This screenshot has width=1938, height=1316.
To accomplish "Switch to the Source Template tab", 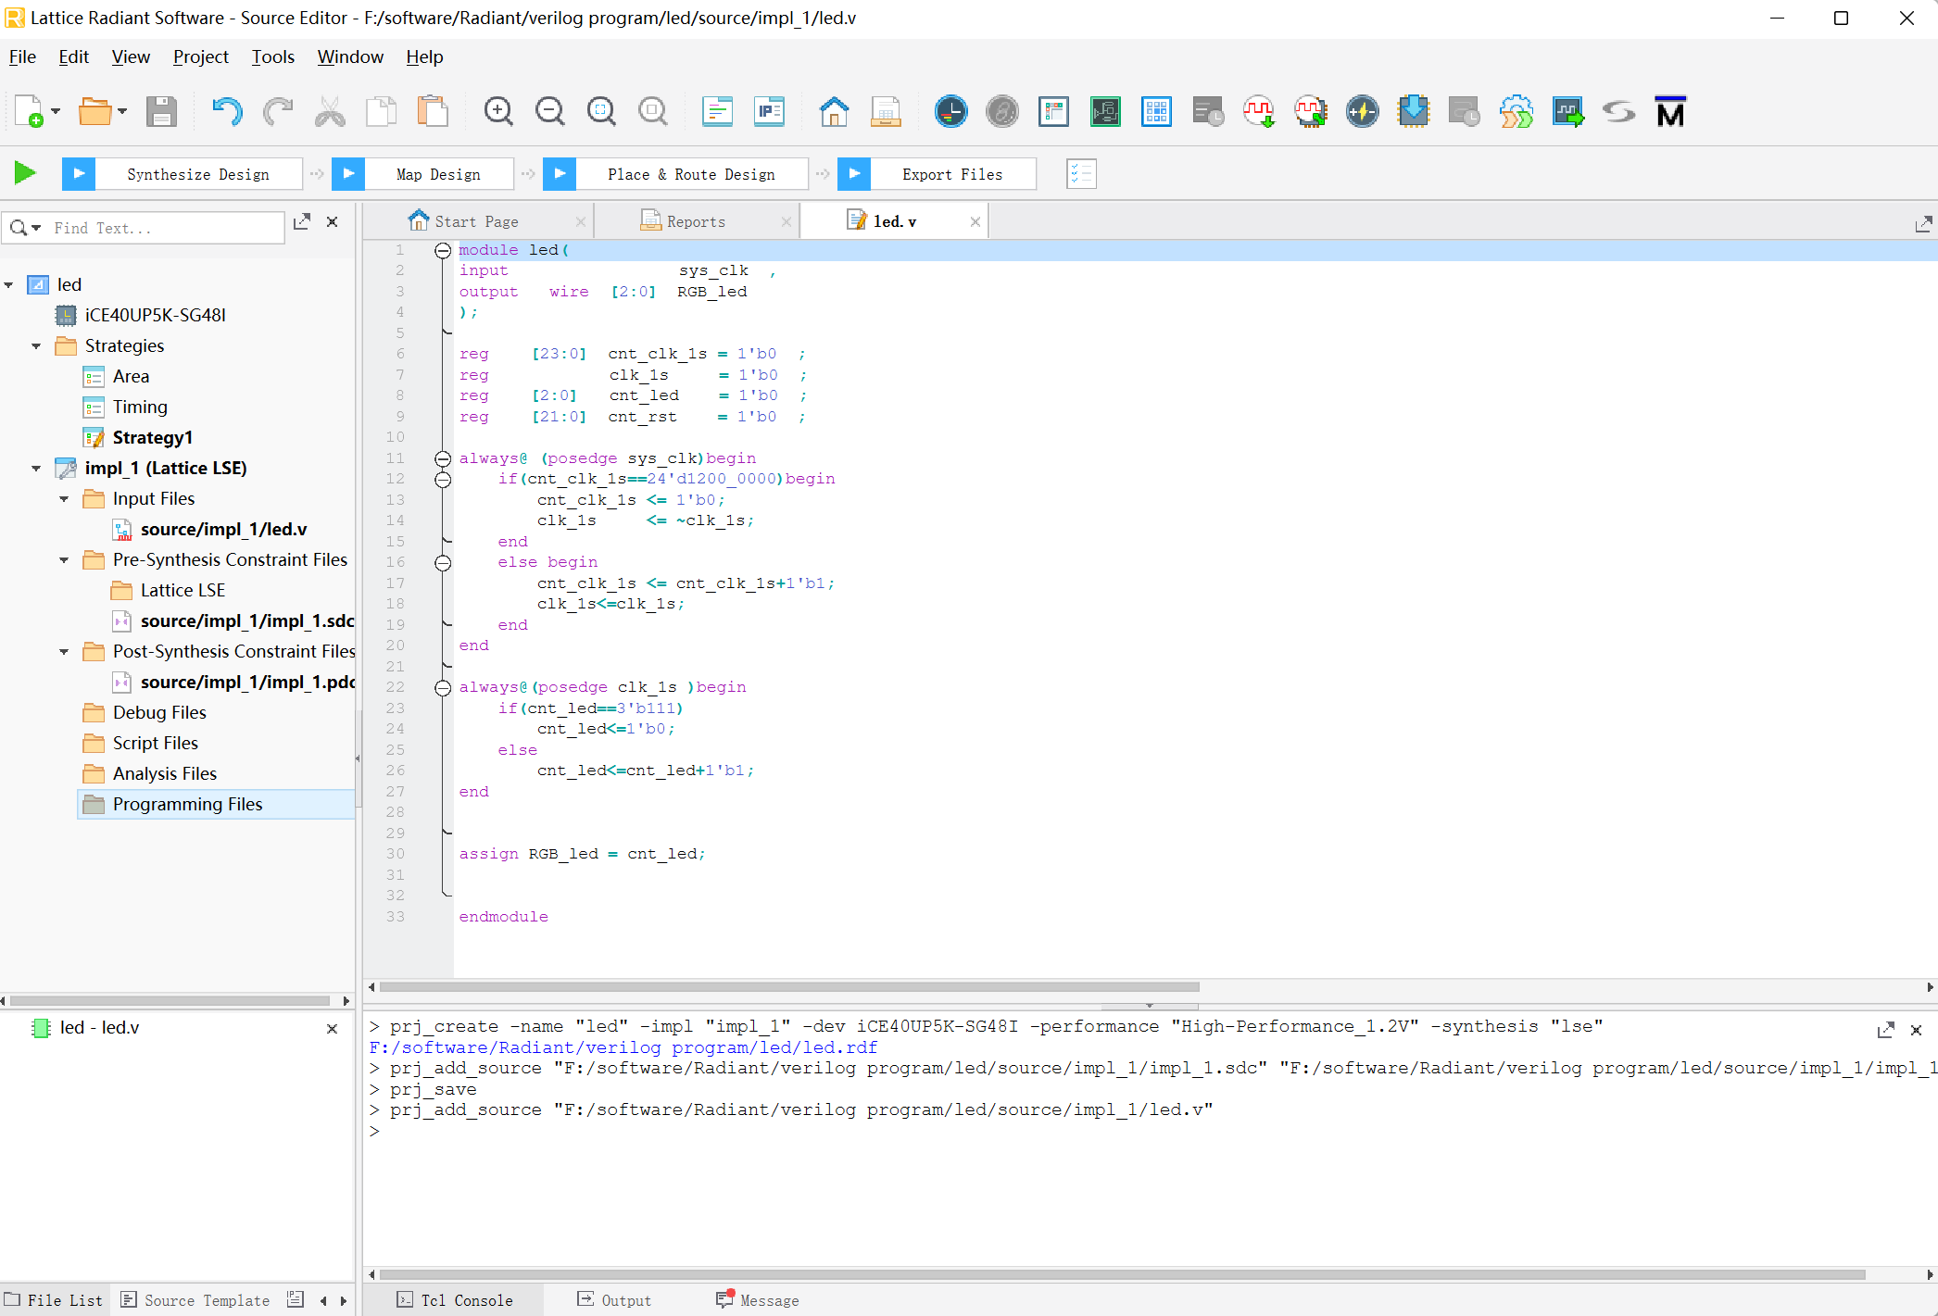I will [195, 1300].
